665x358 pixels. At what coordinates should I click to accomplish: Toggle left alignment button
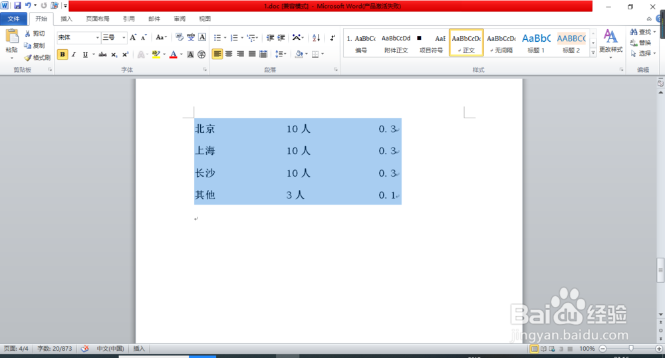coord(217,54)
